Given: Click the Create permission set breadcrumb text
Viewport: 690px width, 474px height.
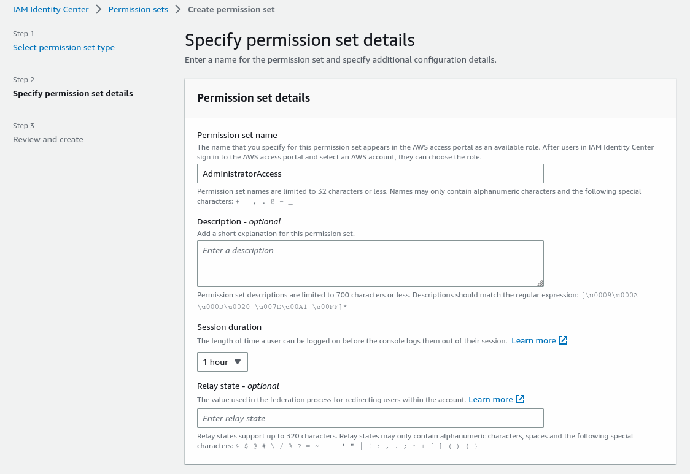Looking at the screenshot, I should (x=231, y=9).
